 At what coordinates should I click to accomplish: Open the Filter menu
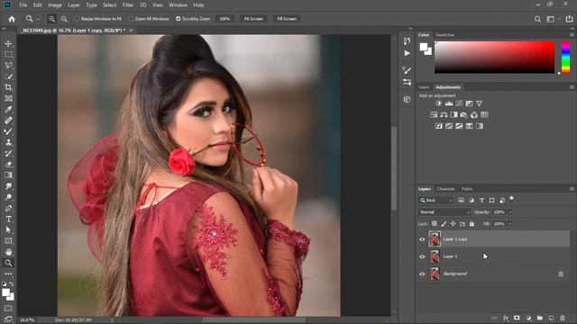point(128,5)
